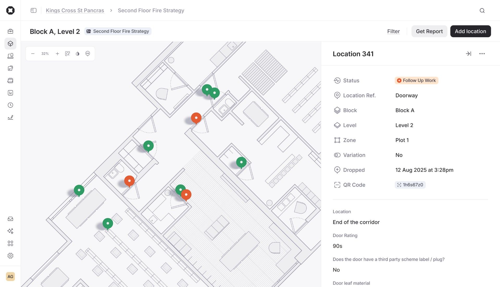The width and height of the screenshot is (500, 287).
Task: Open the three-dots menu for Location 341
Action: 482,54
